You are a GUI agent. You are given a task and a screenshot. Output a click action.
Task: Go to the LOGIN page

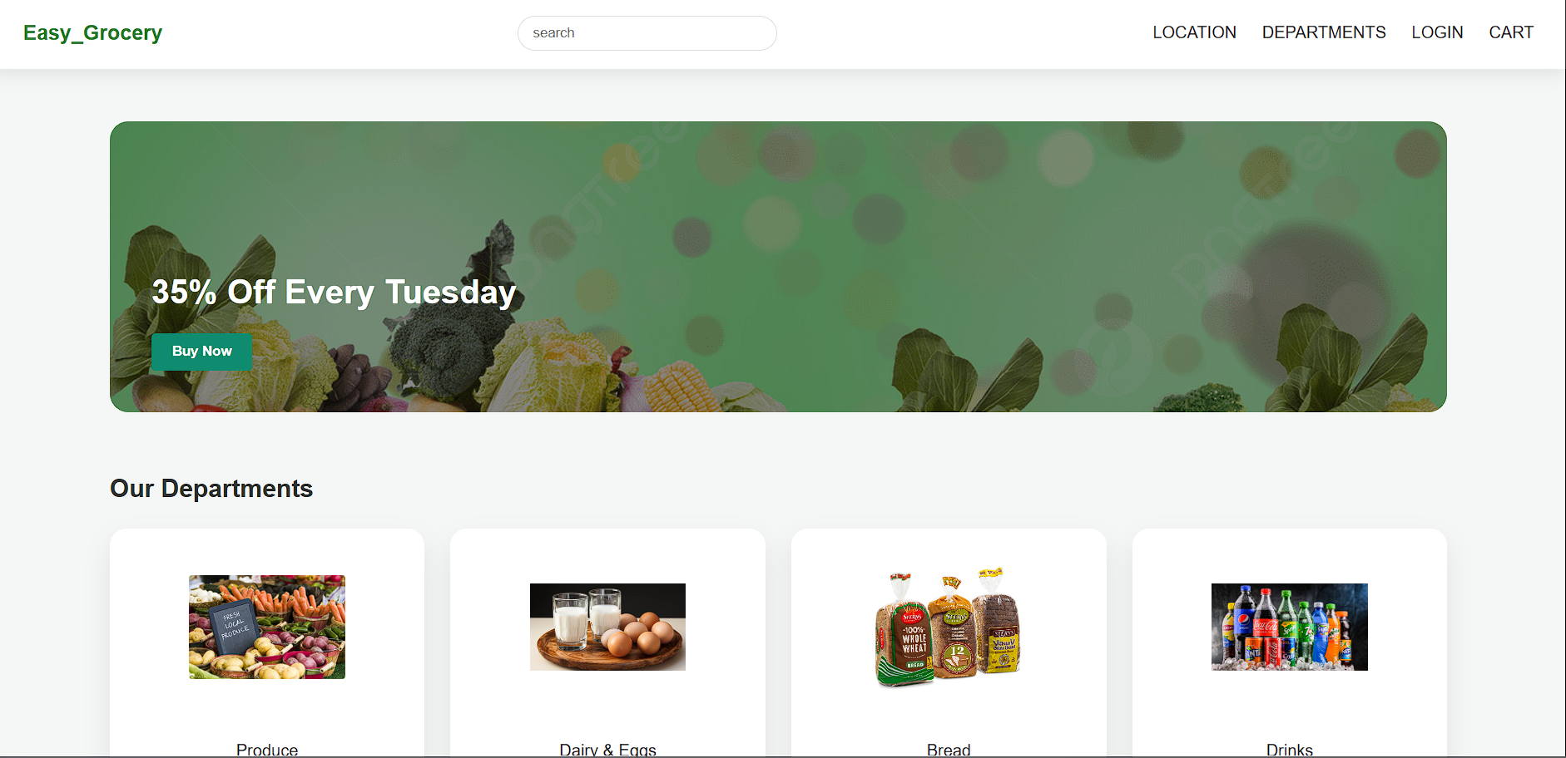[1437, 32]
